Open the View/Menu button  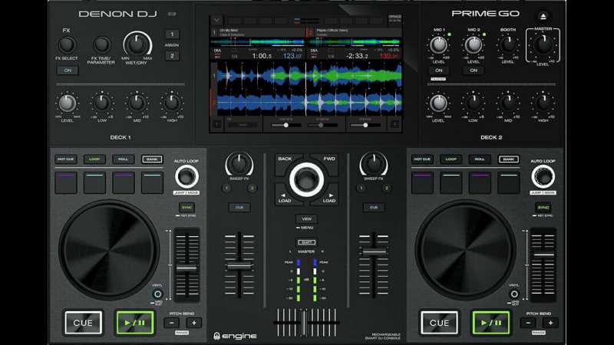click(x=306, y=219)
